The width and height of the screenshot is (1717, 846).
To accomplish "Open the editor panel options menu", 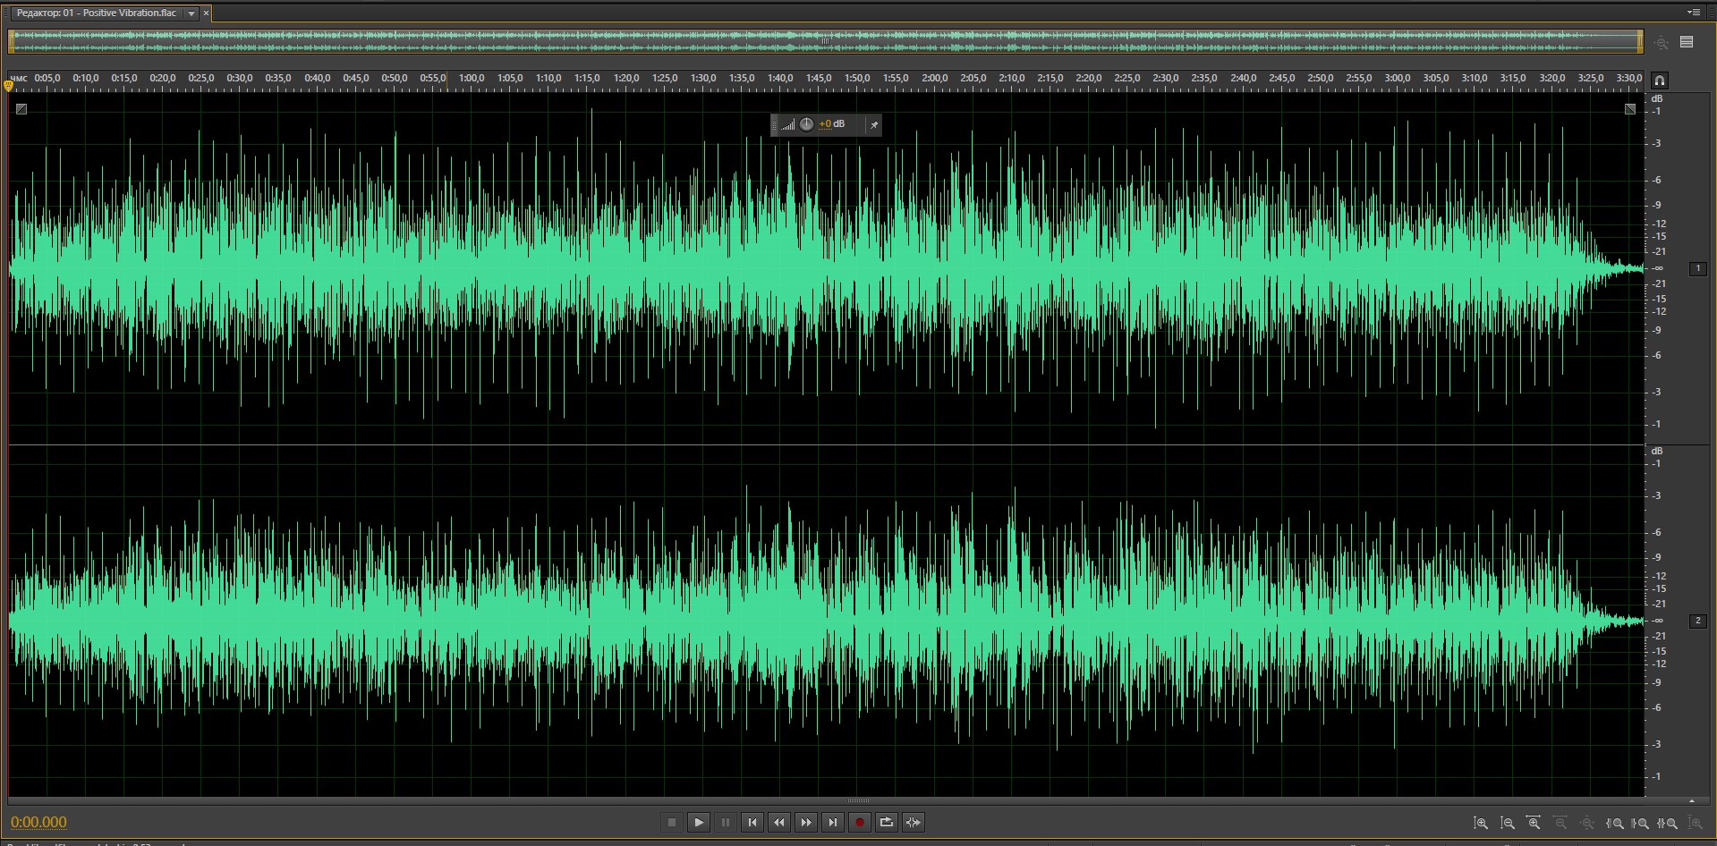I will (x=1693, y=13).
